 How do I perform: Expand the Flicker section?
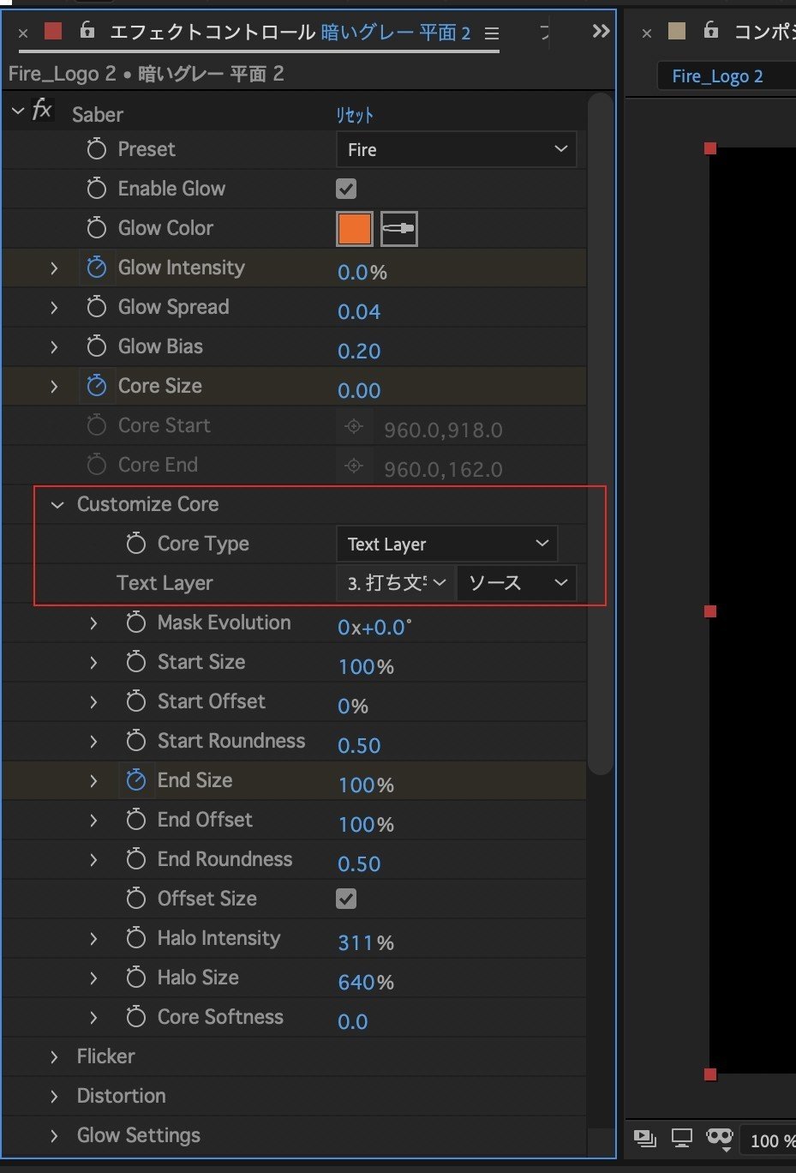(x=54, y=1057)
